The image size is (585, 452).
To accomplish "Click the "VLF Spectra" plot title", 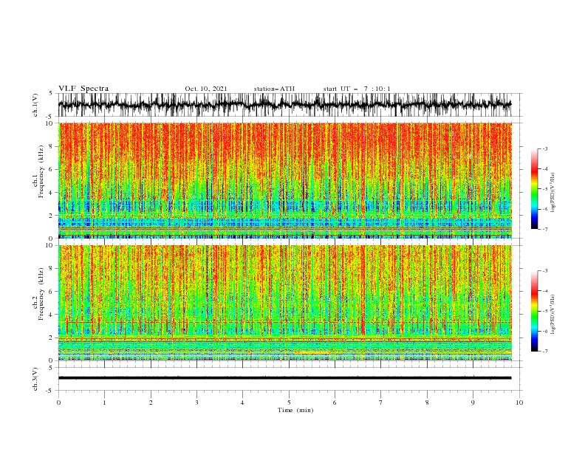I will tap(83, 89).
